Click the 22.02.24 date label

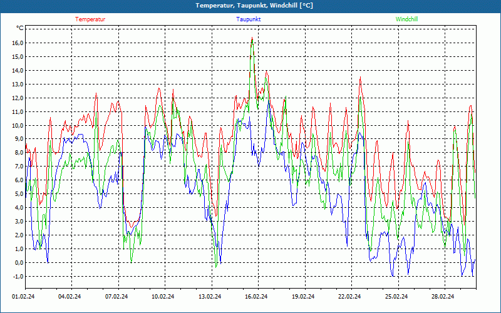pyautogui.click(x=349, y=297)
